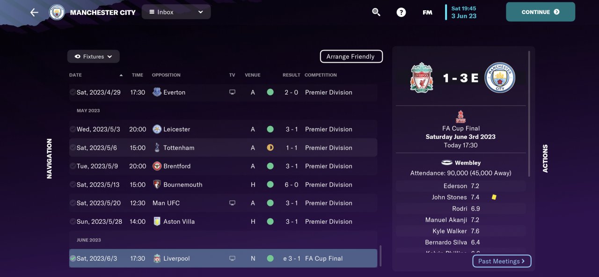Toggle the check circle on Liverpool fixture
Image resolution: width=599 pixels, height=277 pixels.
[73, 258]
